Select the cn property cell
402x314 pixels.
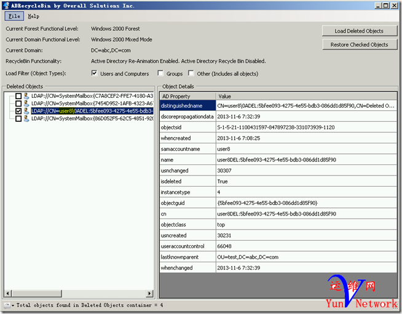(x=187, y=214)
